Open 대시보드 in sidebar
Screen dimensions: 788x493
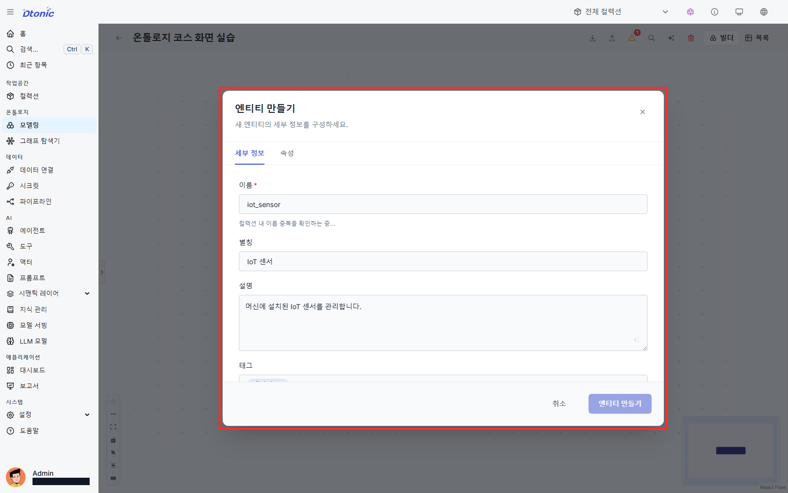pos(49,370)
